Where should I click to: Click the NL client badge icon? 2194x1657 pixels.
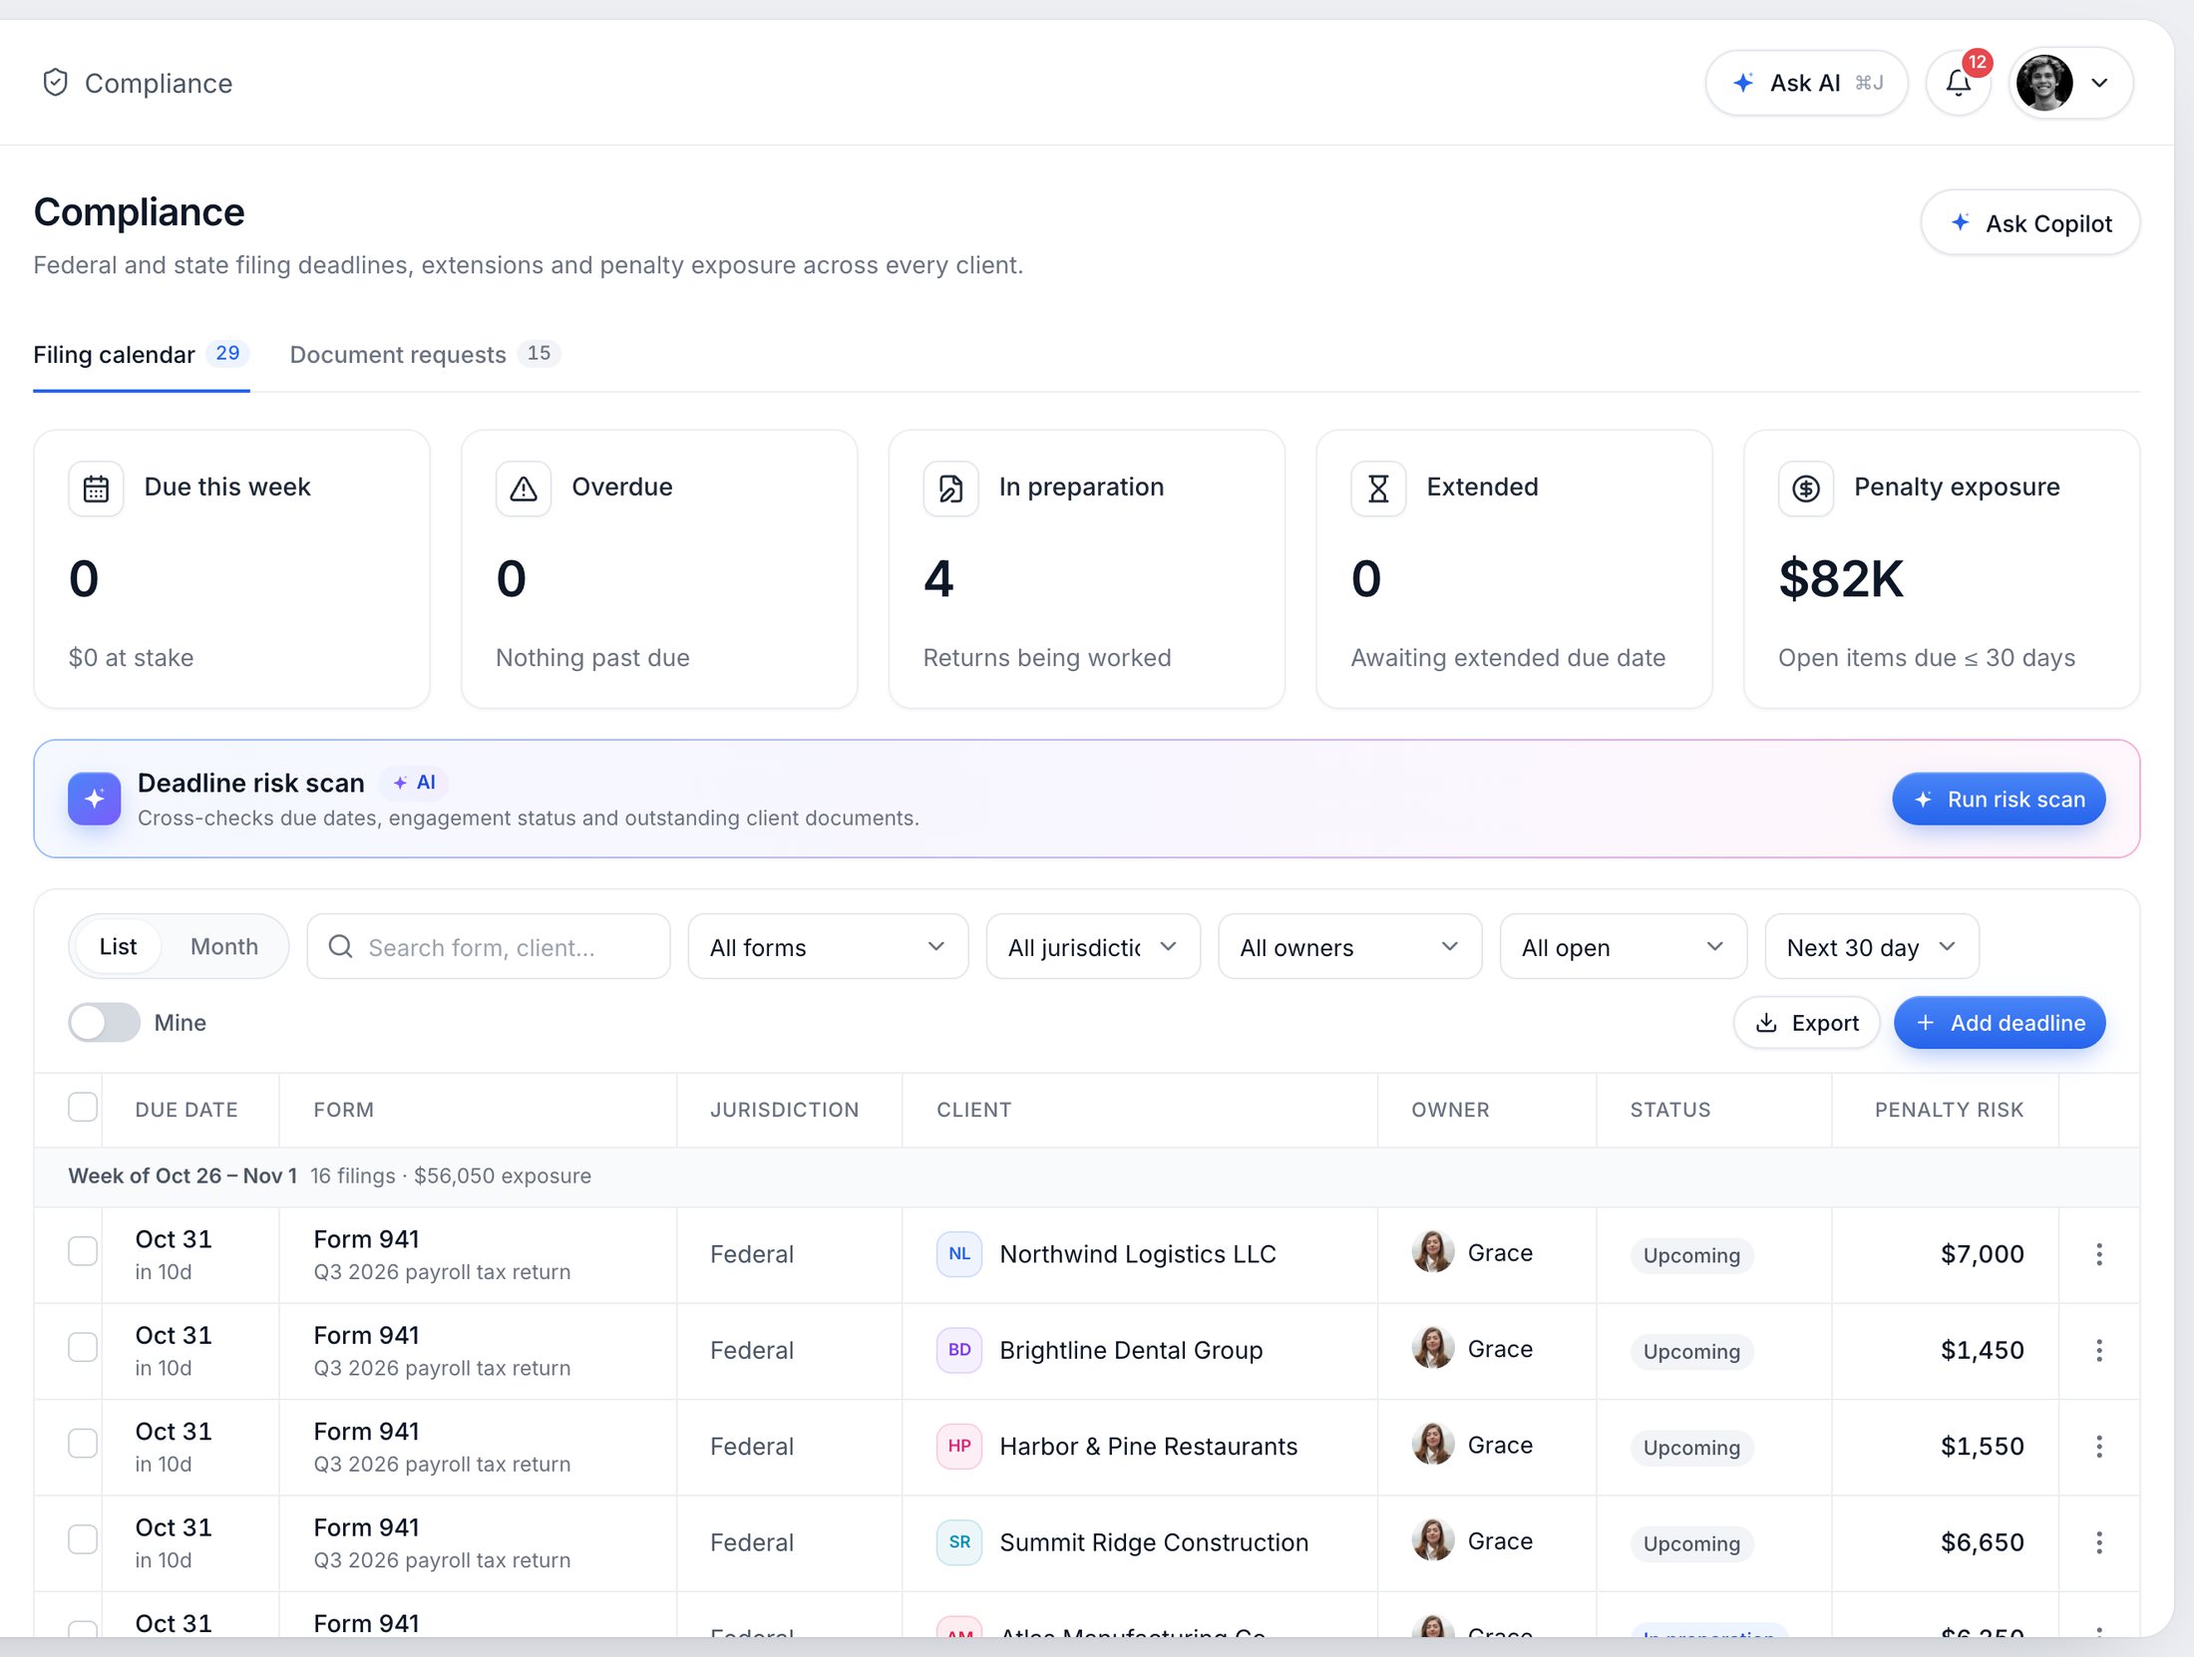[959, 1254]
